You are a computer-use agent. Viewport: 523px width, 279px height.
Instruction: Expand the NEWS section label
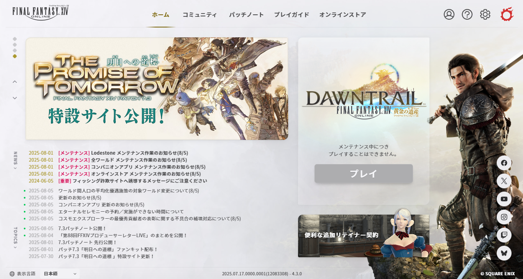point(15,160)
